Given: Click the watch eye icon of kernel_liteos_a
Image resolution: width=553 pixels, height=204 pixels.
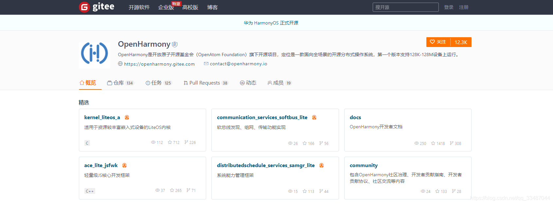Looking at the screenshot, I should pyautogui.click(x=153, y=142).
